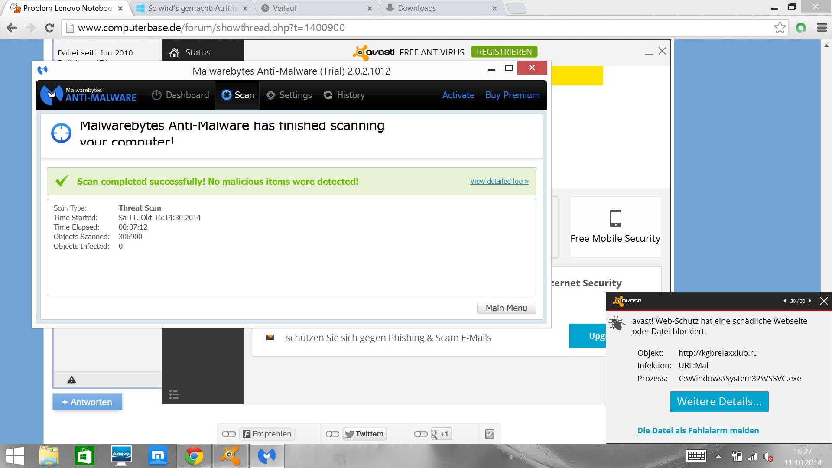Viewport: 832px width, 468px height.
Task: Click the Malwarebytes taskbar icon
Action: pyautogui.click(x=266, y=456)
